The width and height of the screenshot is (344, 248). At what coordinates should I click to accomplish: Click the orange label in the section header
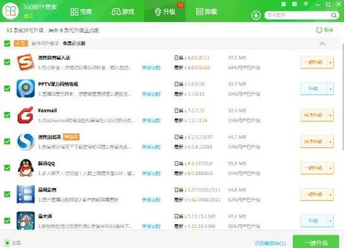(21, 43)
